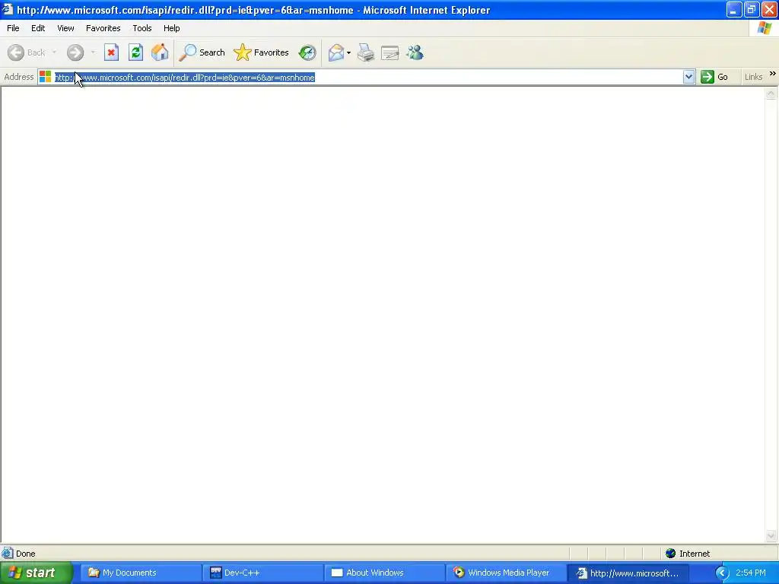Click the 2:54 PM taskbar clock
Image resolution: width=779 pixels, height=584 pixels.
click(x=751, y=573)
